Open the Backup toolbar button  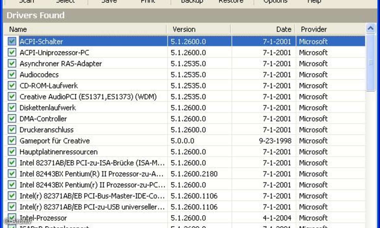tap(192, 1)
